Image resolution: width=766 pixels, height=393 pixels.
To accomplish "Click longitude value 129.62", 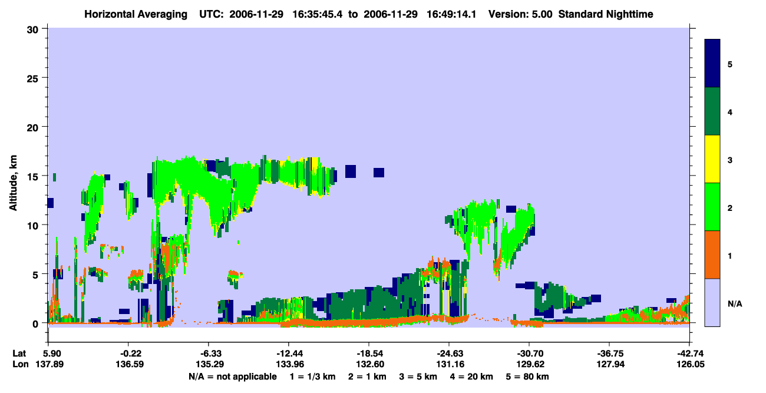I will (x=529, y=364).
